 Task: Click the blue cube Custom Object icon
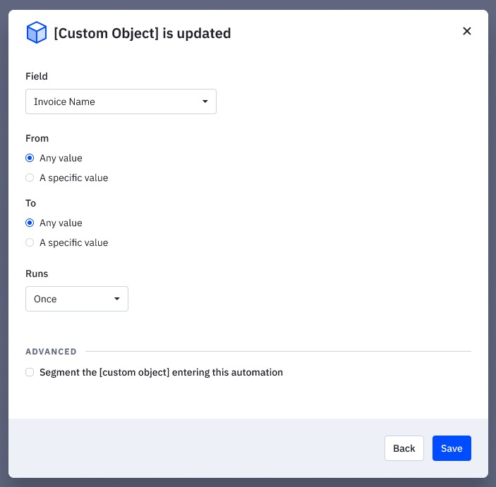36,32
